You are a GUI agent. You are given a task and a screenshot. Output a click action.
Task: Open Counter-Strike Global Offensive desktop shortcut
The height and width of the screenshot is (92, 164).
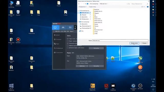93,87
